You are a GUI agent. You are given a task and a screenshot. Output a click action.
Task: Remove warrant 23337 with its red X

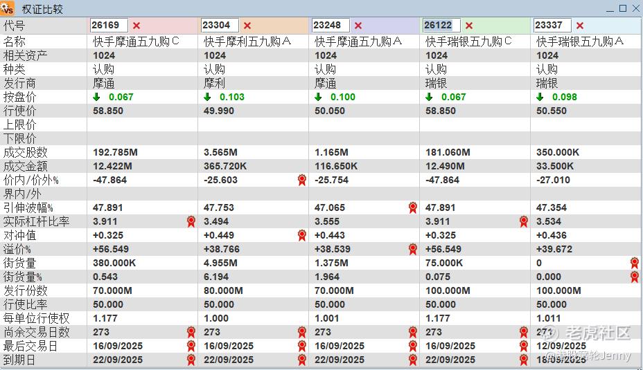coord(580,26)
